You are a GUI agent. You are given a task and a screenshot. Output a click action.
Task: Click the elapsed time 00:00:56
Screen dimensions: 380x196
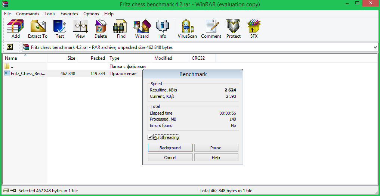tap(228, 113)
